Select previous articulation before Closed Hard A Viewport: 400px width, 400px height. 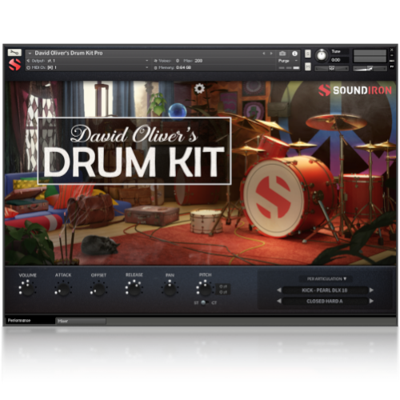[x=279, y=301]
